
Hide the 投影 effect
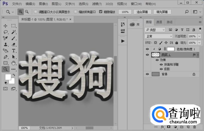161,69
